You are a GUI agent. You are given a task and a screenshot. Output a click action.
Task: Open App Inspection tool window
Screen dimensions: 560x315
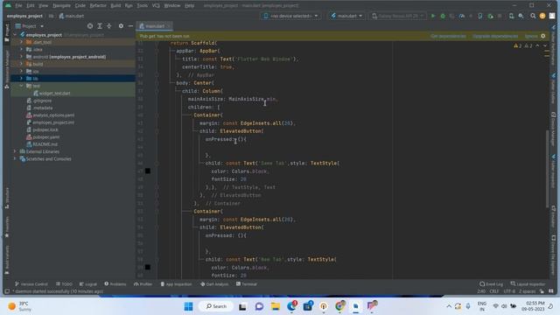(176, 283)
